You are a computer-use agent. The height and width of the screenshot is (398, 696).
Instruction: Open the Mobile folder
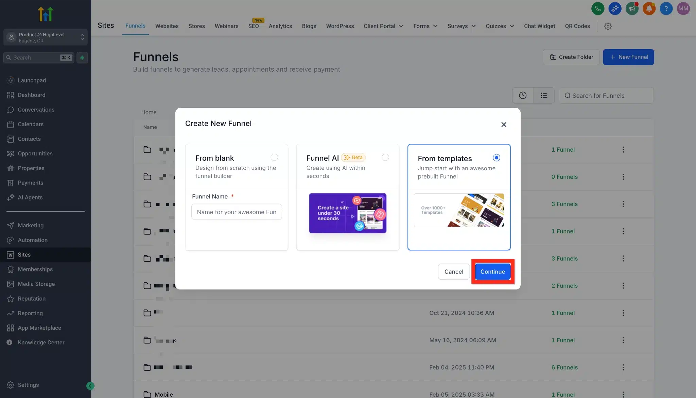pos(164,395)
